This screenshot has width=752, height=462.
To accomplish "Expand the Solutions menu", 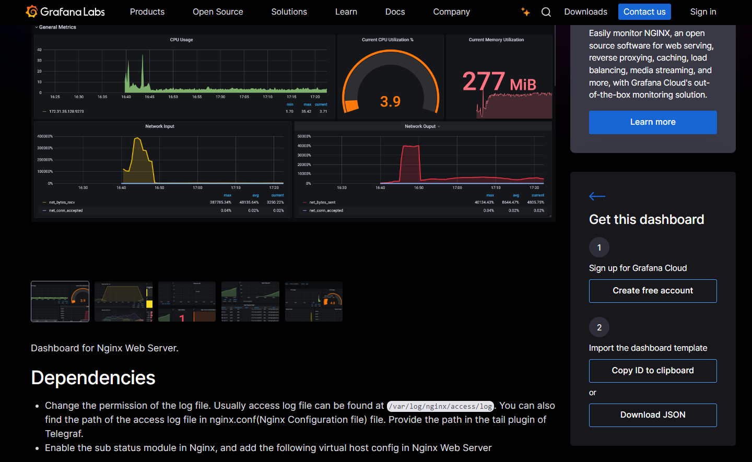I will tap(289, 11).
